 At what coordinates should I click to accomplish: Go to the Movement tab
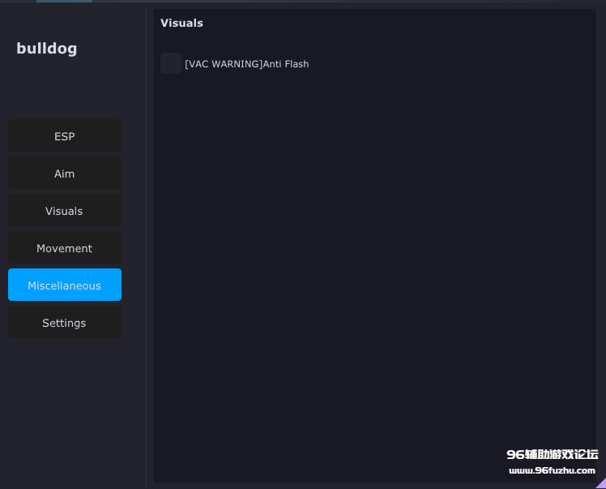pos(65,248)
